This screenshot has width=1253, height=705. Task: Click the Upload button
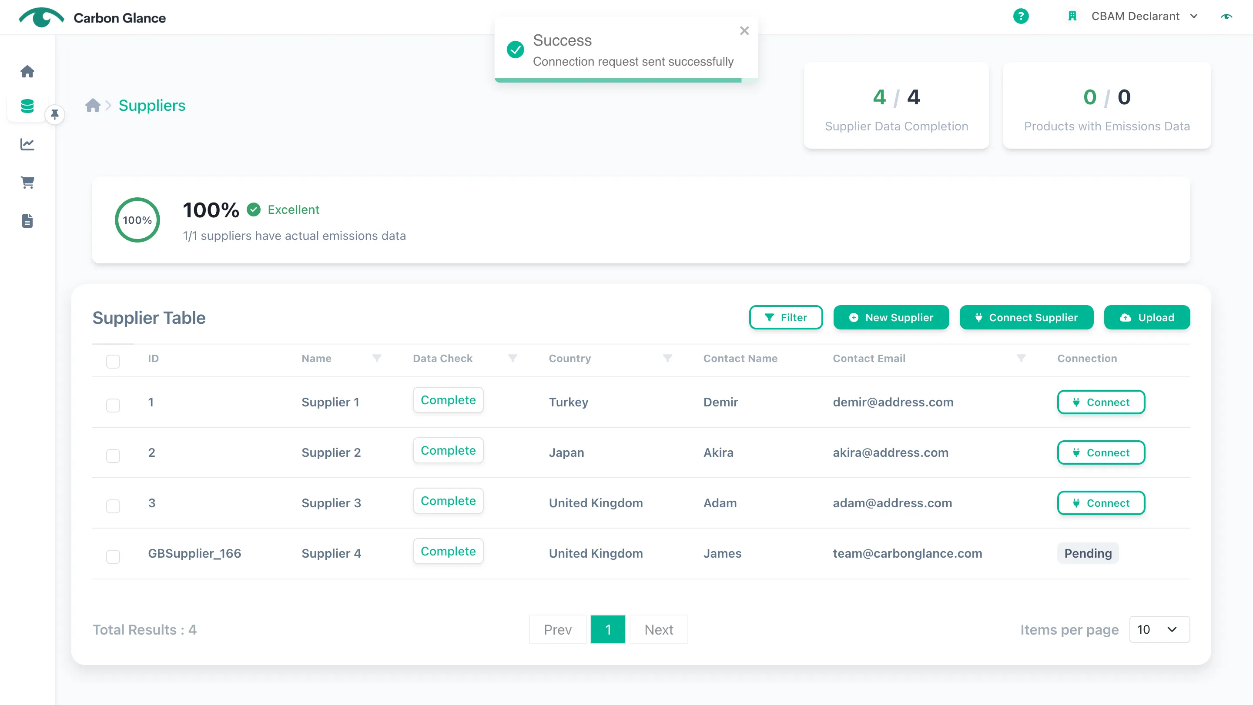click(1147, 317)
